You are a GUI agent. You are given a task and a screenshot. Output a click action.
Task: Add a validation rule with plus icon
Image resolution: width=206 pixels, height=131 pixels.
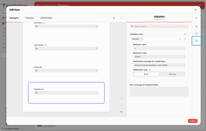(x=185, y=34)
